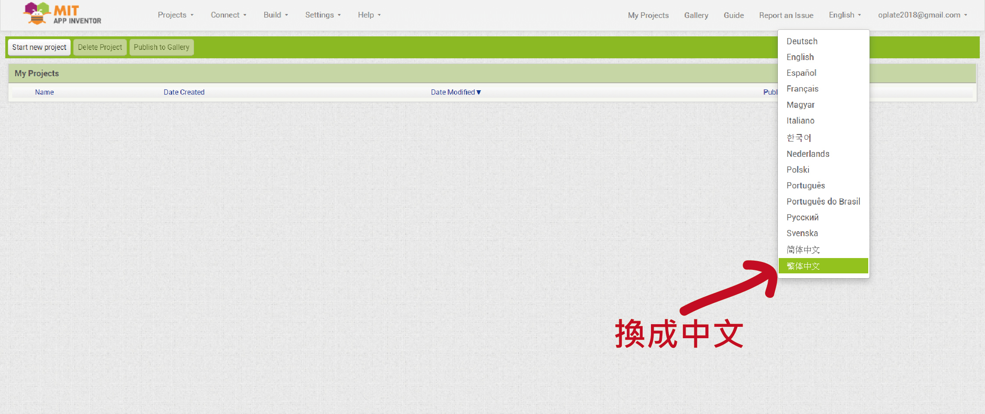Open the Projects dropdown menu

pyautogui.click(x=176, y=15)
